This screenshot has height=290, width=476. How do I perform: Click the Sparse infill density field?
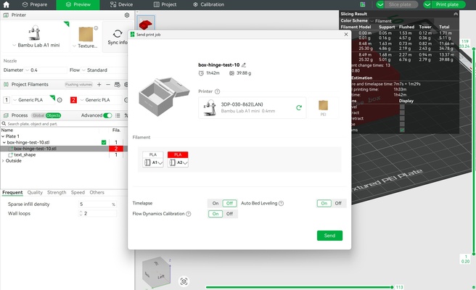coord(97,204)
